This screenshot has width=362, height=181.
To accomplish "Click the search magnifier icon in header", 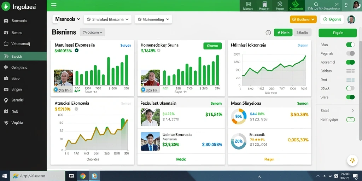I will click(x=316, y=4).
